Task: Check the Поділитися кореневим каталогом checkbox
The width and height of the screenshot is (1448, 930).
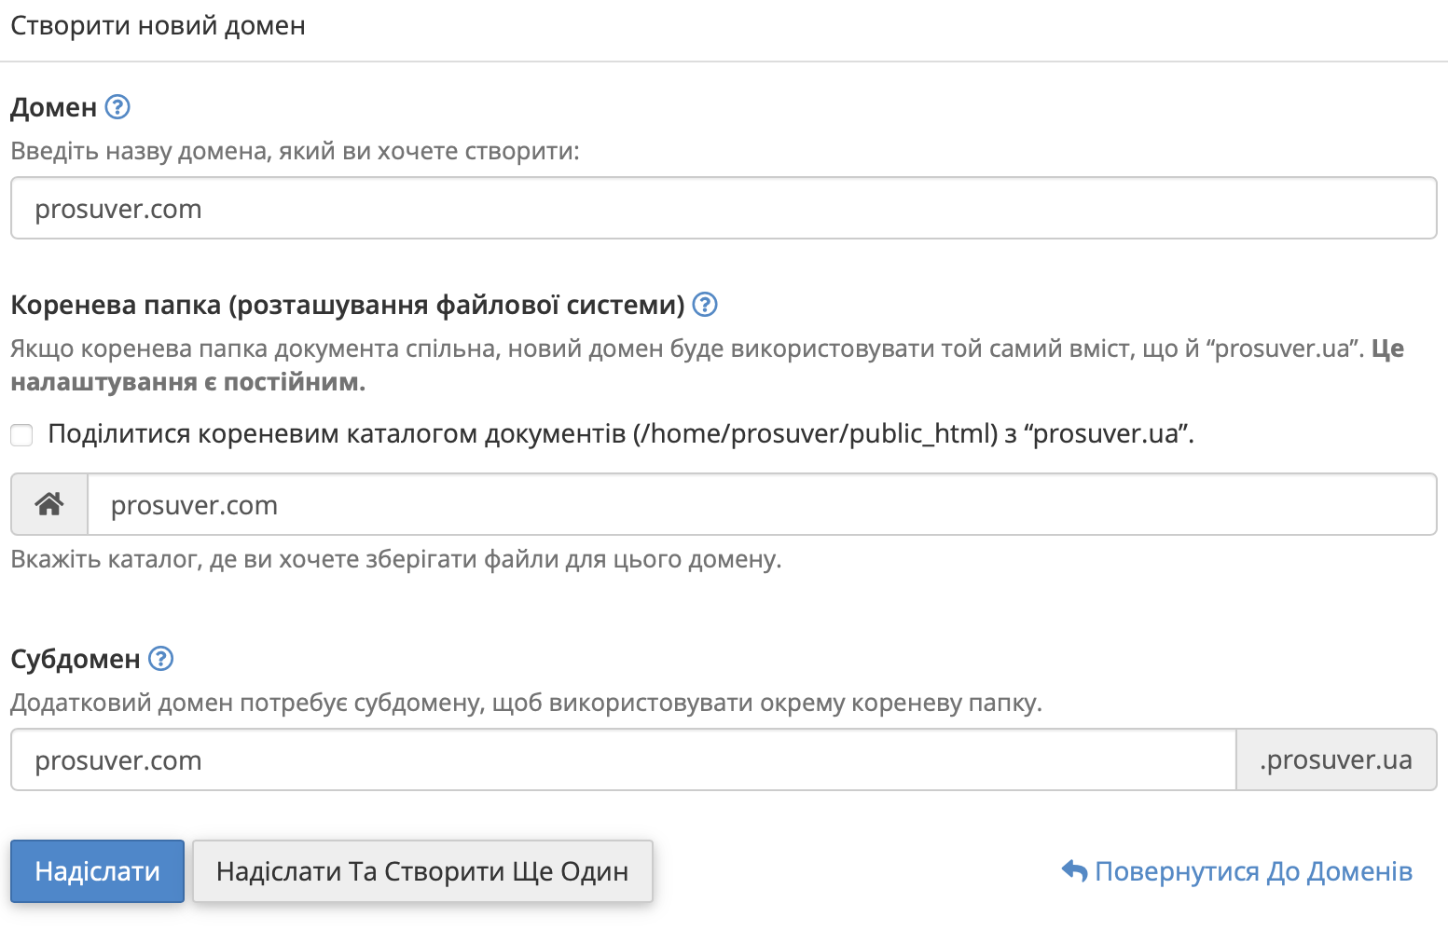Action: [21, 434]
